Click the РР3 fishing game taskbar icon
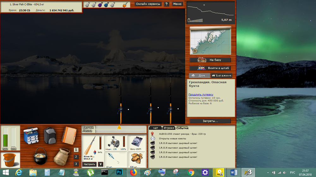The image size is (316, 177). [x=248, y=172]
